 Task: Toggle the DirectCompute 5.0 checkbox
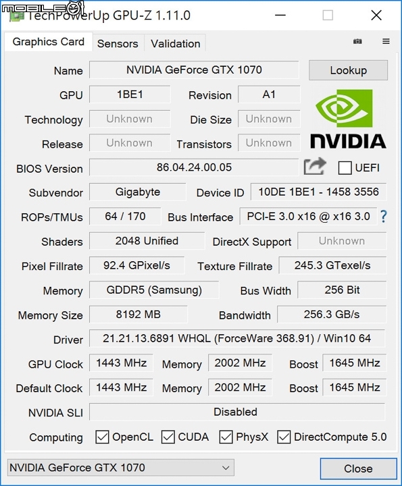click(284, 437)
